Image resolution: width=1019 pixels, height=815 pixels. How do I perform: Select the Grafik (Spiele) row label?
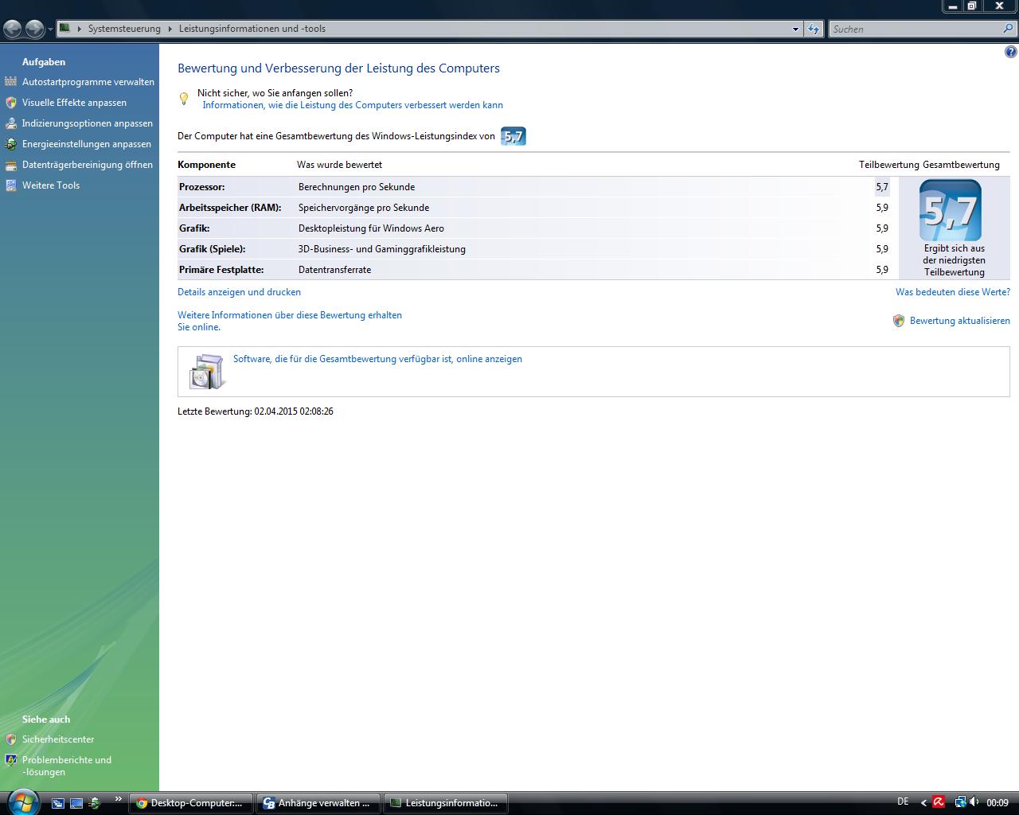pos(213,249)
